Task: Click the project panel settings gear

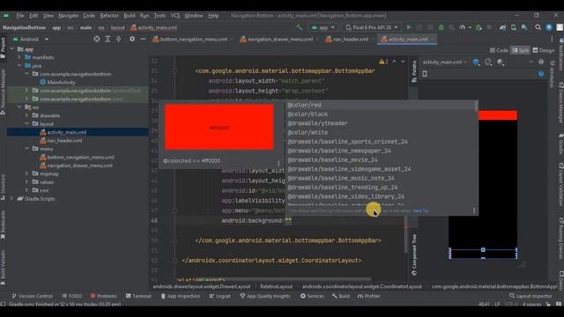Action: click(x=132, y=39)
